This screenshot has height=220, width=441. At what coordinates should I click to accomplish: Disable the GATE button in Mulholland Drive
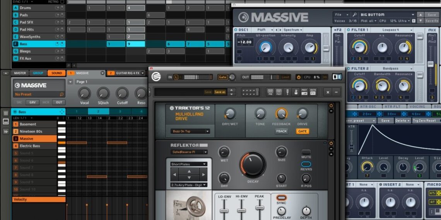(x=302, y=131)
